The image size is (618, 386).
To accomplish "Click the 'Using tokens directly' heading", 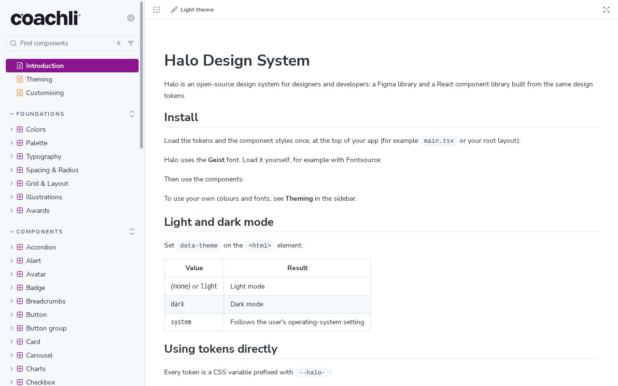I will click(x=221, y=349).
